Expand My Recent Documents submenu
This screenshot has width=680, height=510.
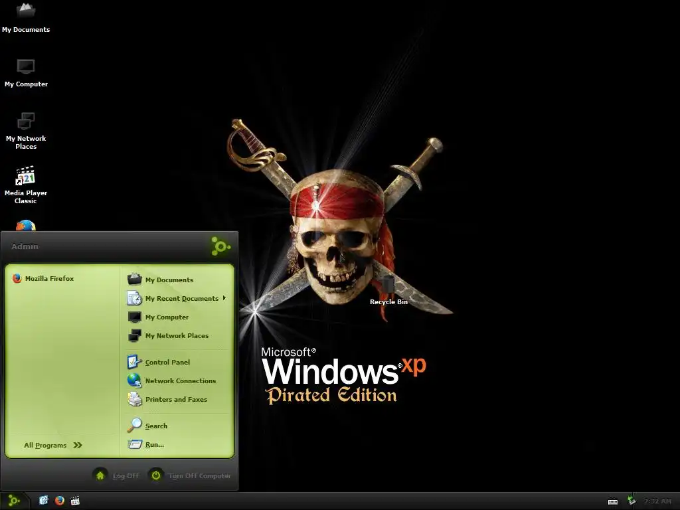178,298
